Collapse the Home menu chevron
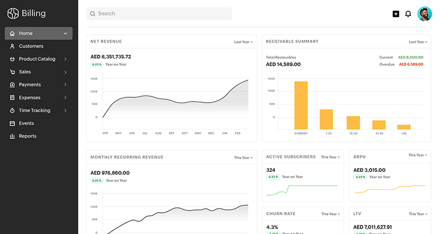Image resolution: width=440 pixels, height=234 pixels. (65, 34)
